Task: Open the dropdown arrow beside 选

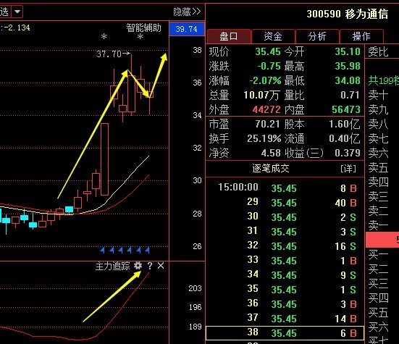Action: click(17, 12)
